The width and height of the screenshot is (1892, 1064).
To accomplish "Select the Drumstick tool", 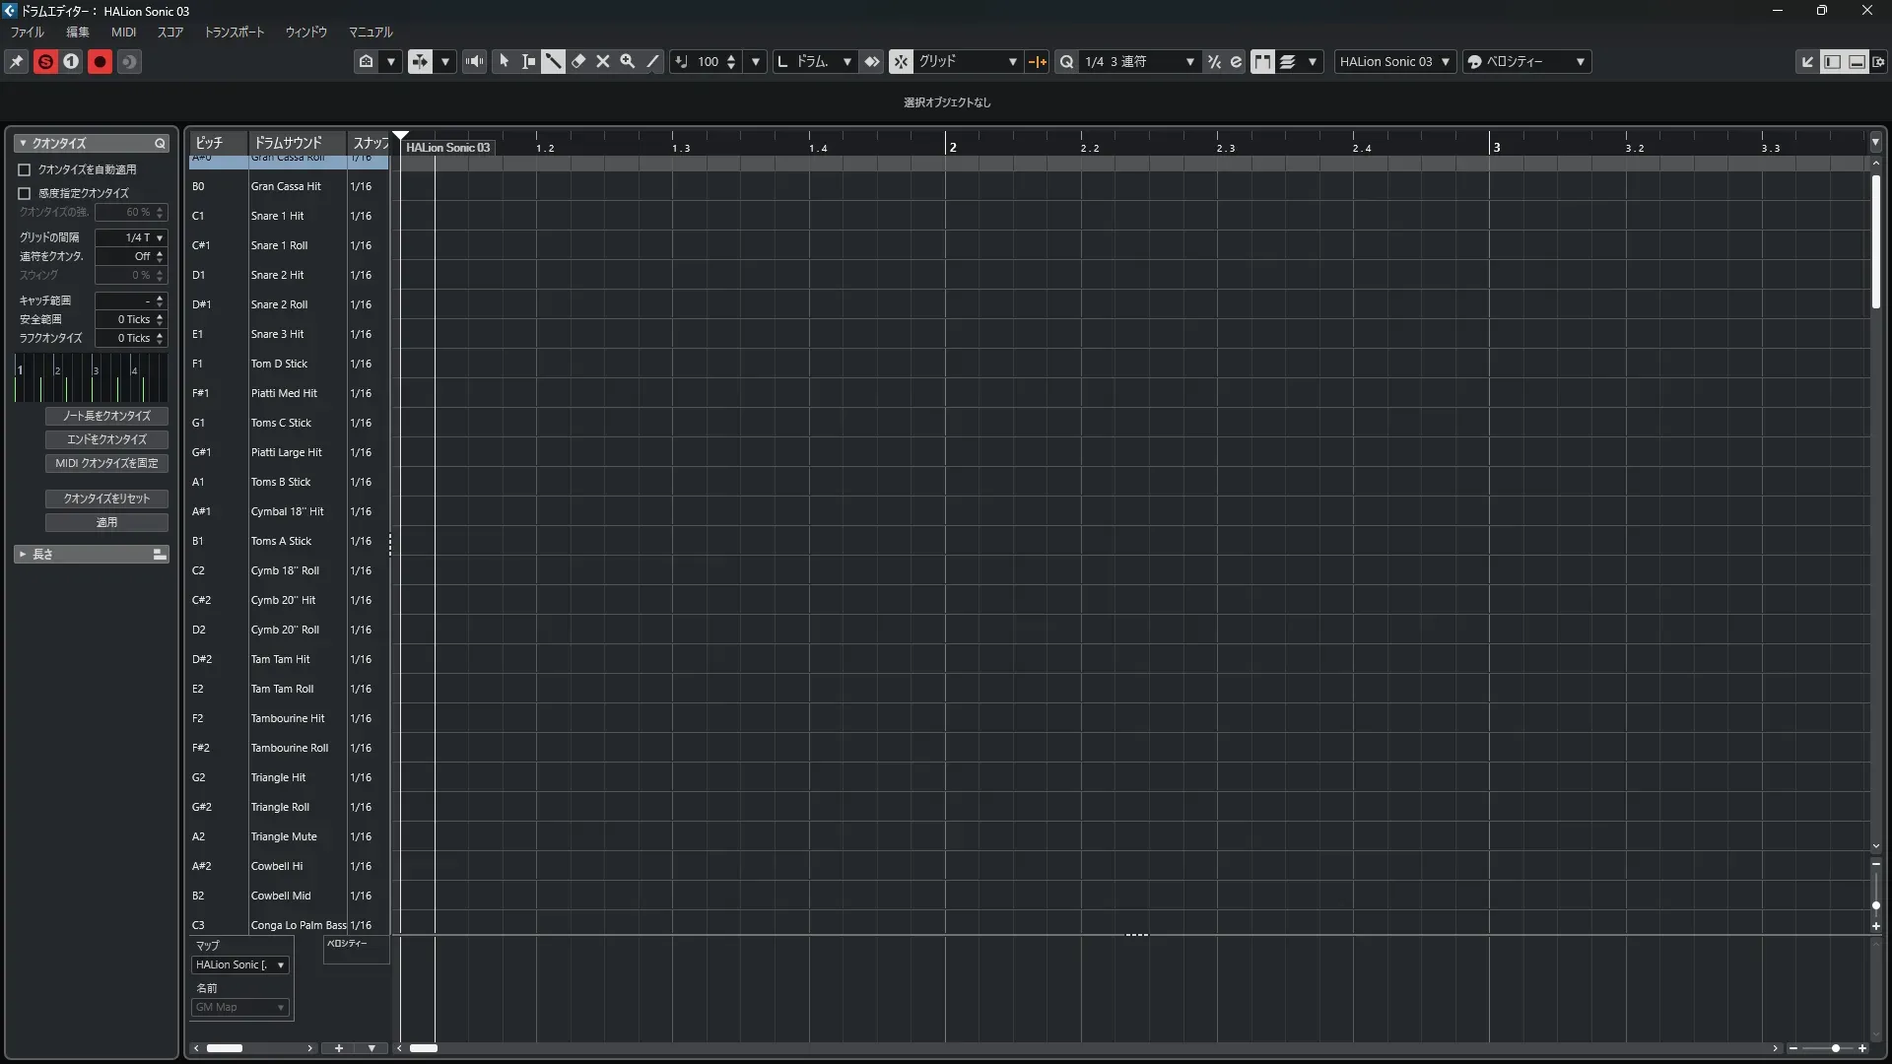I will tap(553, 61).
